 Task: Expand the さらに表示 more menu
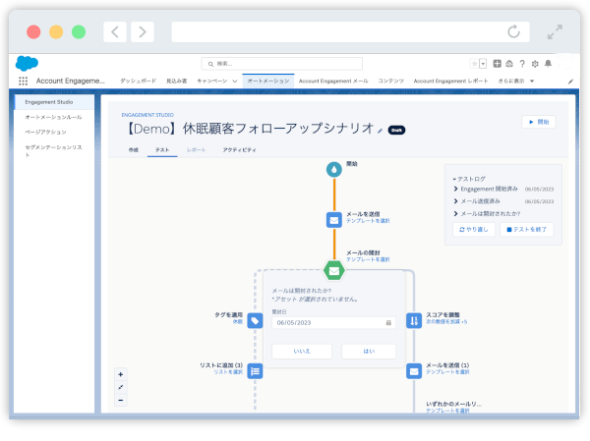click(516, 81)
